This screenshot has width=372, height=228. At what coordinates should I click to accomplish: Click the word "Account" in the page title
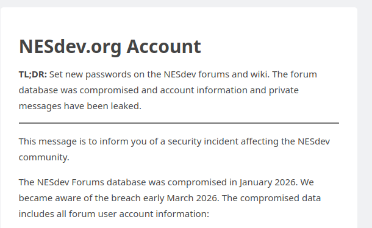[163, 47]
